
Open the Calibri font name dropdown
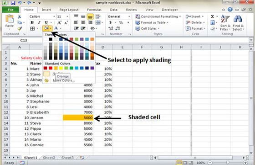[42, 16]
